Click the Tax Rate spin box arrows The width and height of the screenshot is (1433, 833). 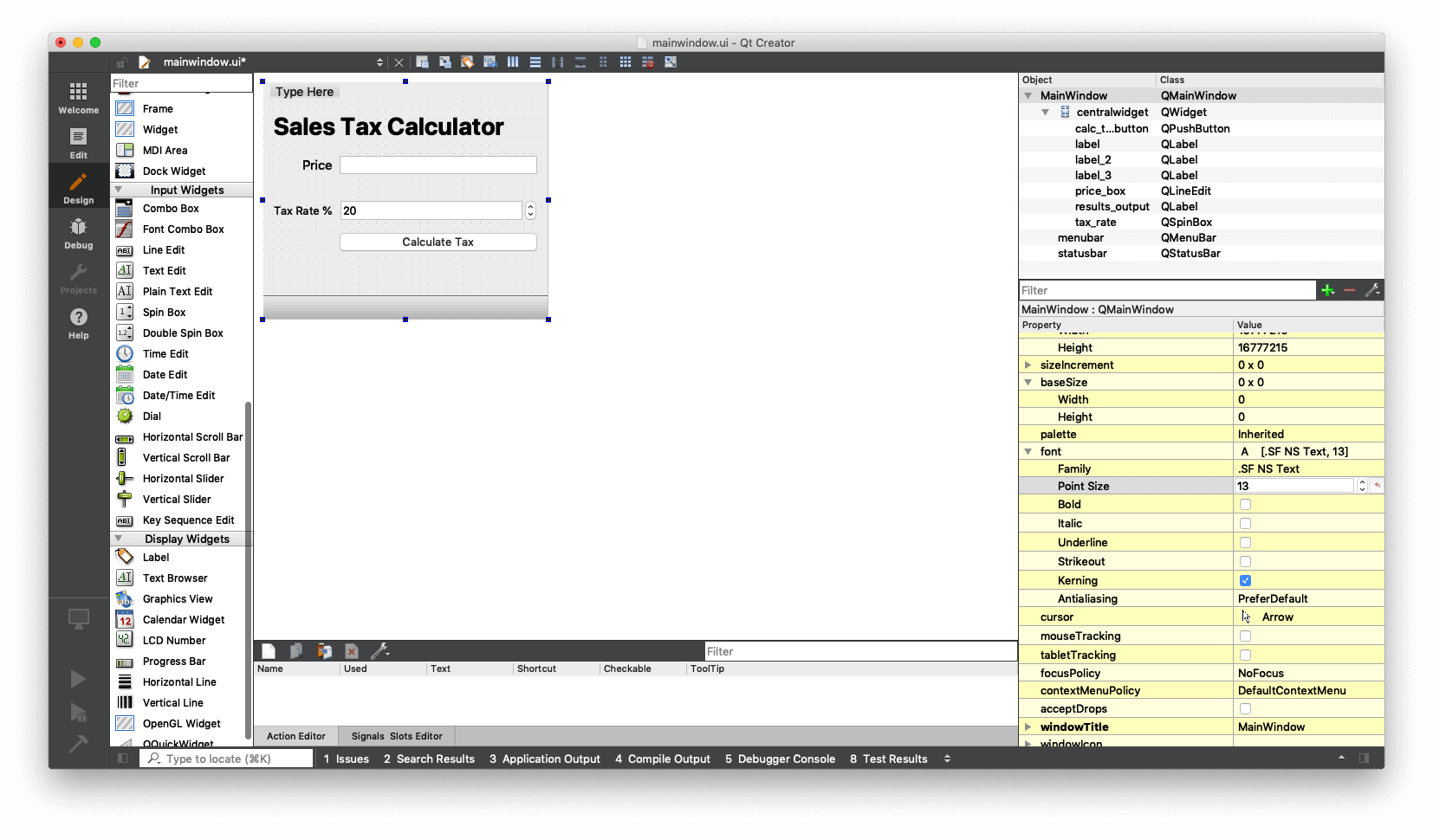point(530,210)
